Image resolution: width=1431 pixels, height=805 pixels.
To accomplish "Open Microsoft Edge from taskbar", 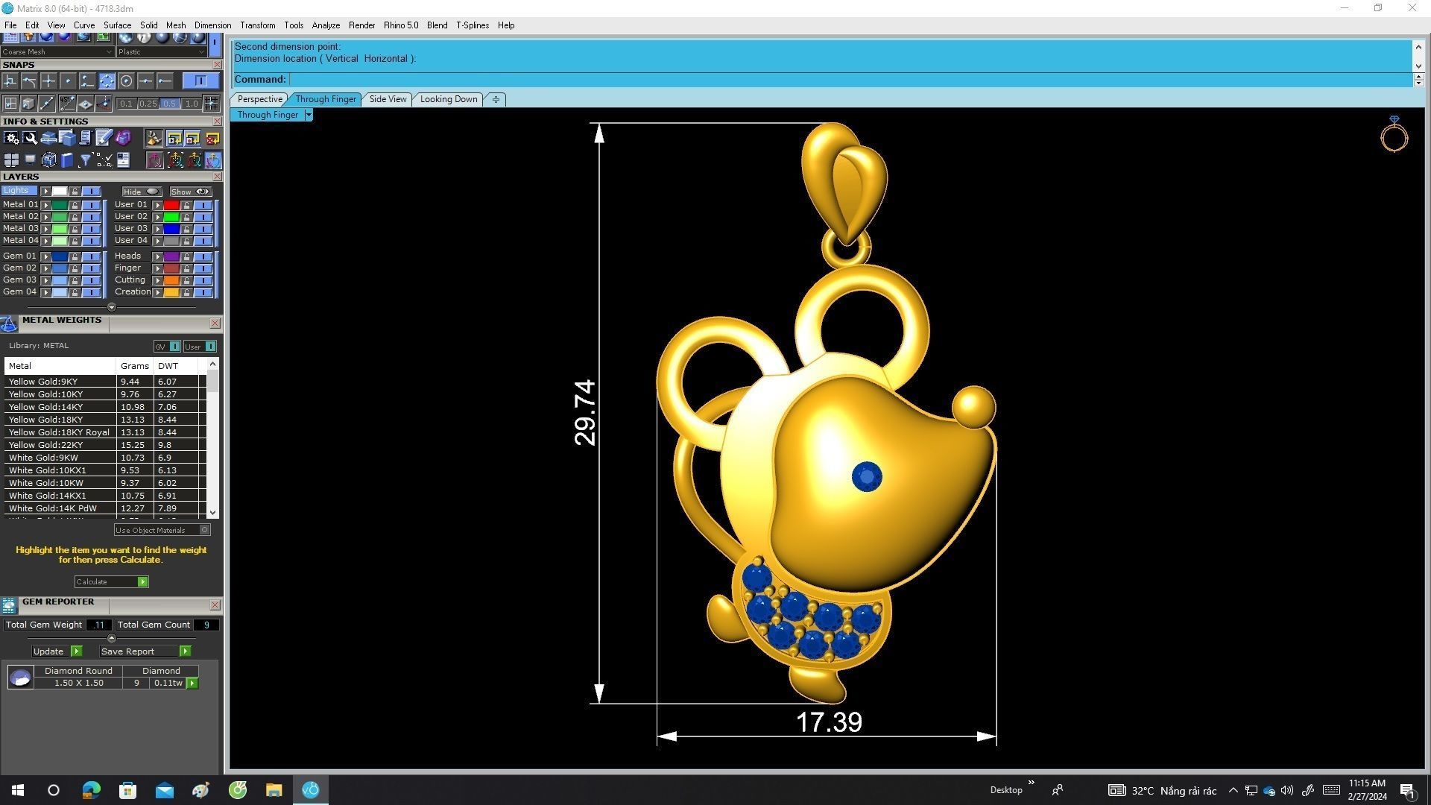I will [91, 790].
